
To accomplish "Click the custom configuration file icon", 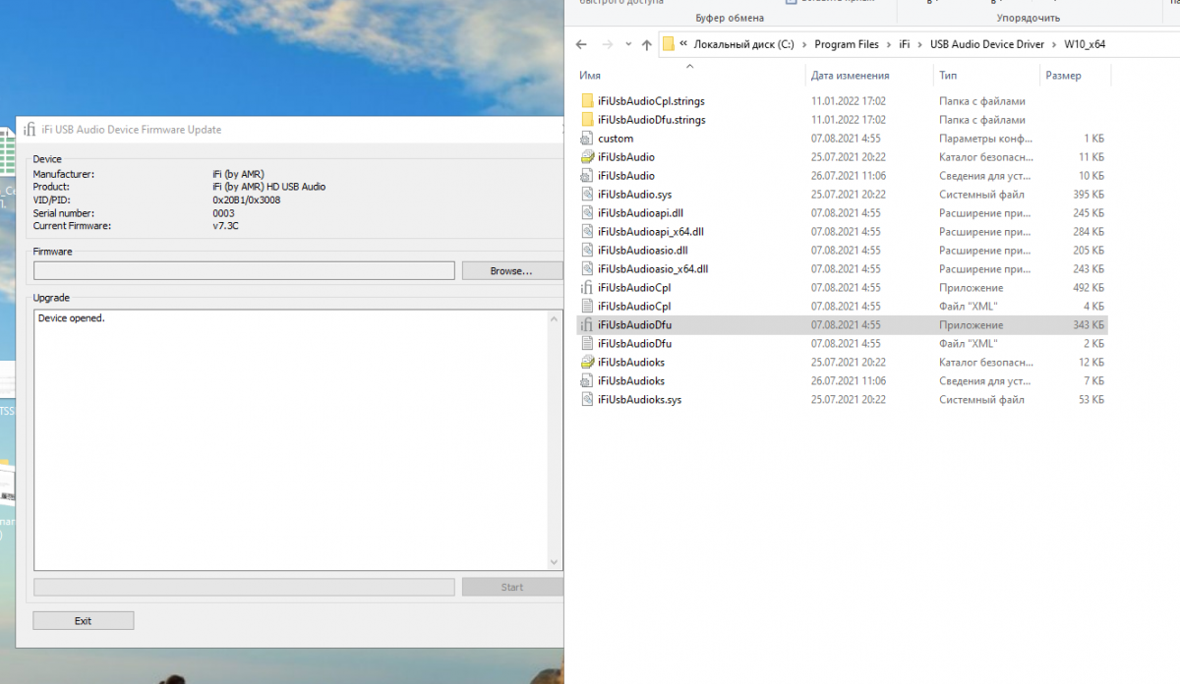I will click(587, 139).
